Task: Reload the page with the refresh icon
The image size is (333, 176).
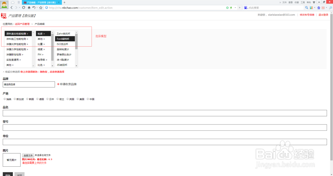Action: tap(24, 8)
